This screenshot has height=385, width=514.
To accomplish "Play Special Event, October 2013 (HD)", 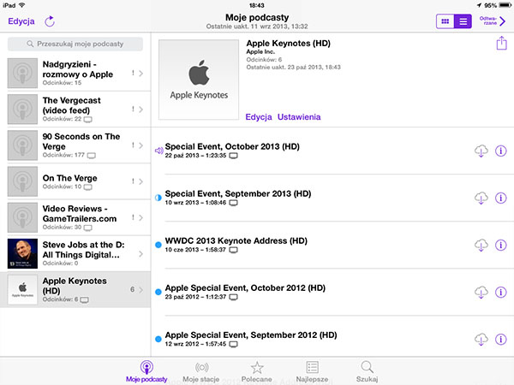I will 232,146.
